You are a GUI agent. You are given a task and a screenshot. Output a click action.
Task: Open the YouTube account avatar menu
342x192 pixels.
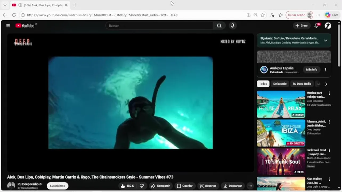[x=328, y=26]
